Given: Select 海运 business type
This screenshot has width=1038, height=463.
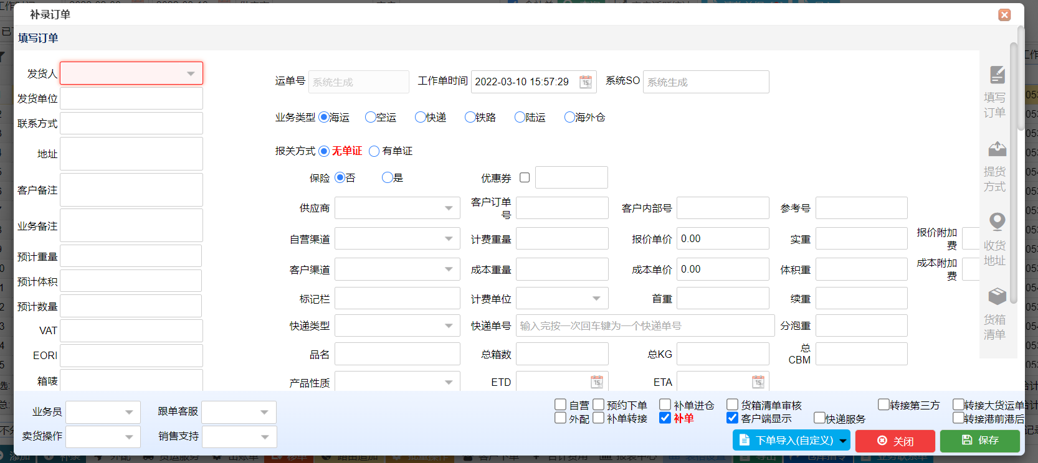Looking at the screenshot, I should (324, 117).
